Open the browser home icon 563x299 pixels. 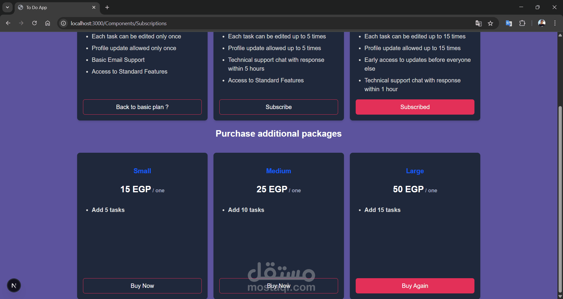pyautogui.click(x=48, y=23)
